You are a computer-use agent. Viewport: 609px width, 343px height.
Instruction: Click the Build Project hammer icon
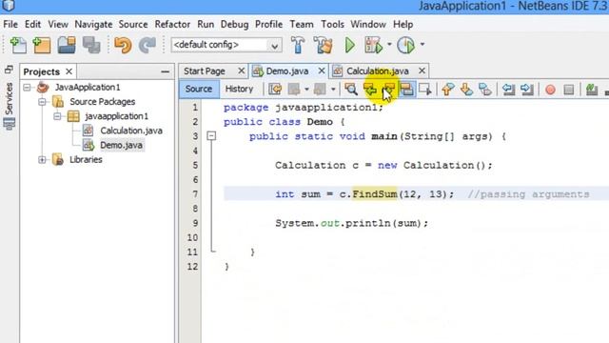pos(298,45)
